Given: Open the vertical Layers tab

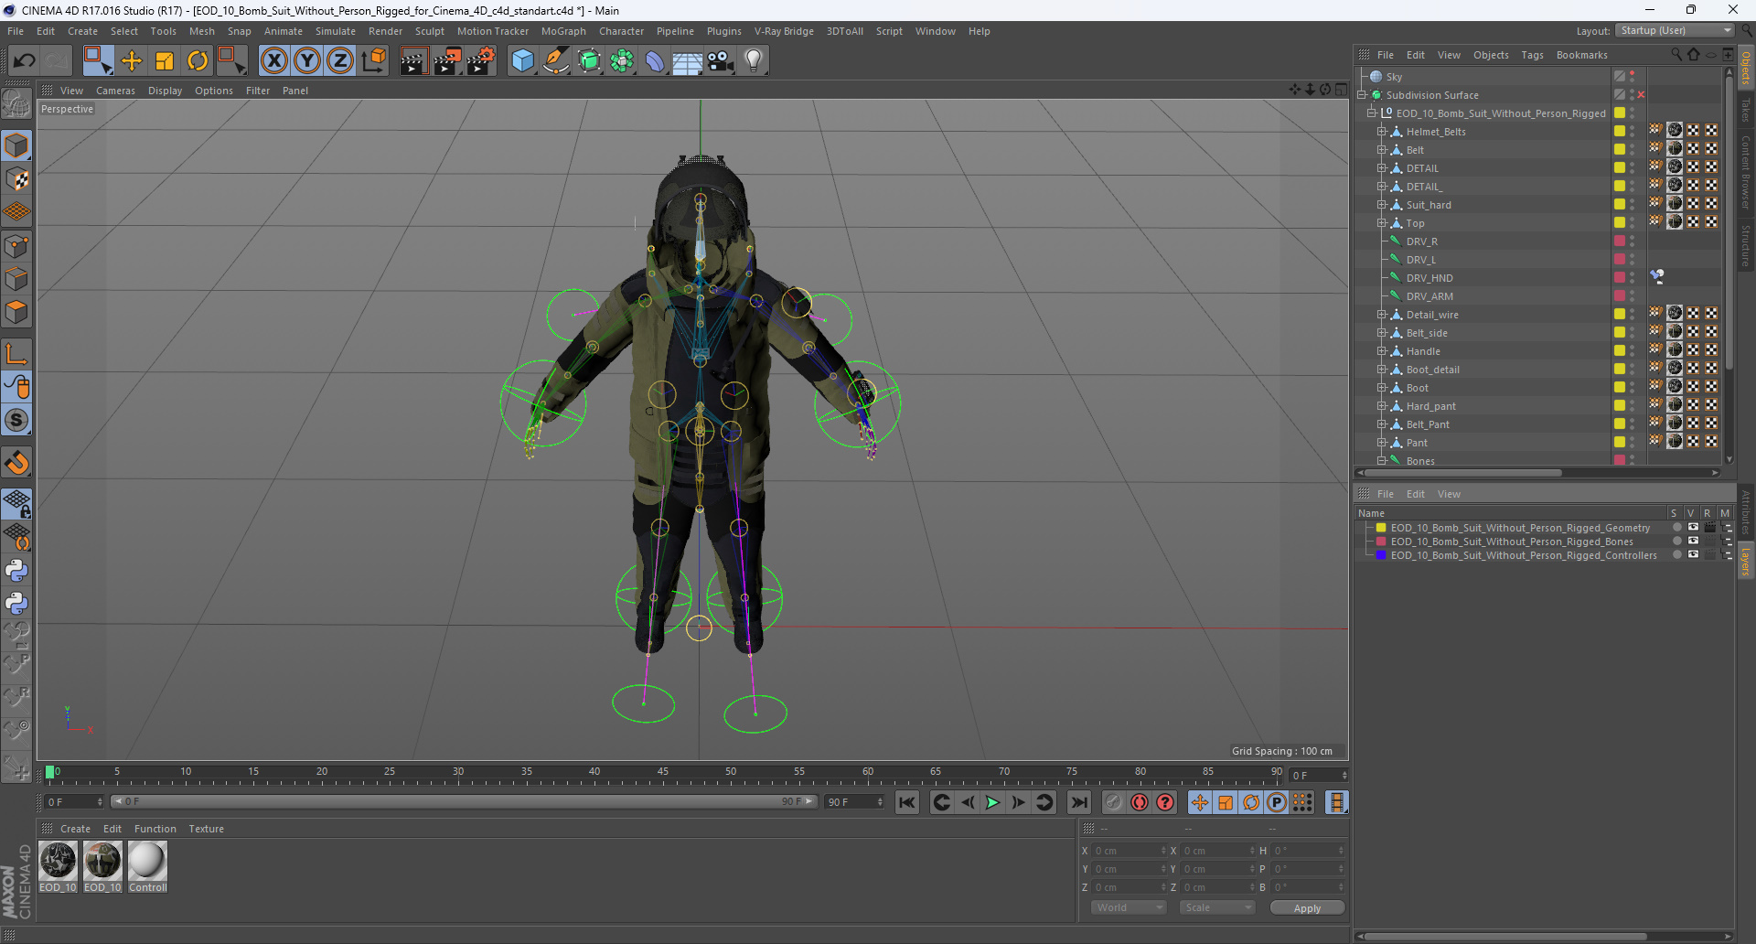Looking at the screenshot, I should (1746, 562).
